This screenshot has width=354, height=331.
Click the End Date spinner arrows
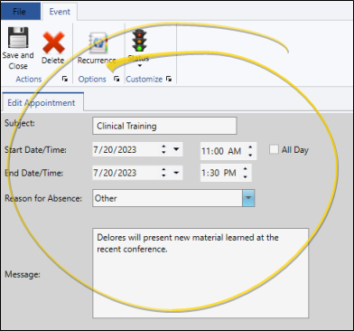point(163,173)
